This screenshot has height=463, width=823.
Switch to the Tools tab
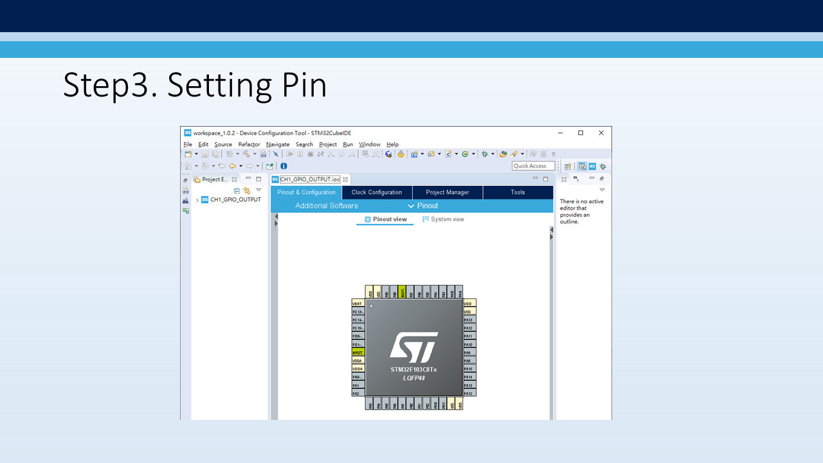pyautogui.click(x=518, y=192)
